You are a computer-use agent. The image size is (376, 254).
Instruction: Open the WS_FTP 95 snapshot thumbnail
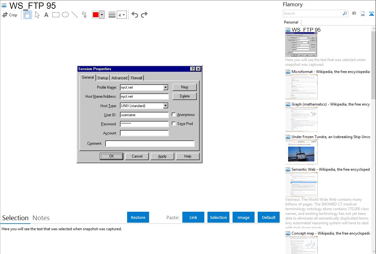(x=301, y=44)
